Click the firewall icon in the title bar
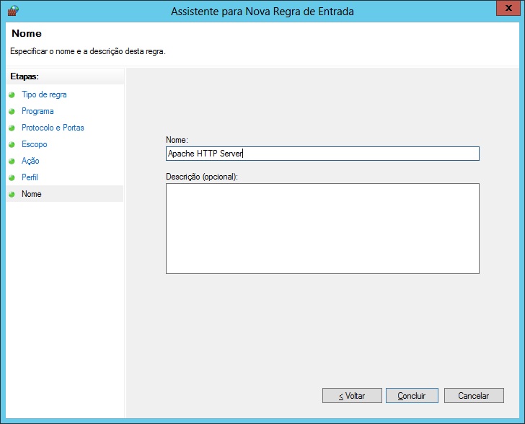 pos(12,12)
